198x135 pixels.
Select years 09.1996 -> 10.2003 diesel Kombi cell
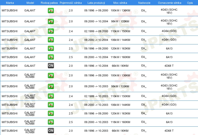tap(96, 131)
